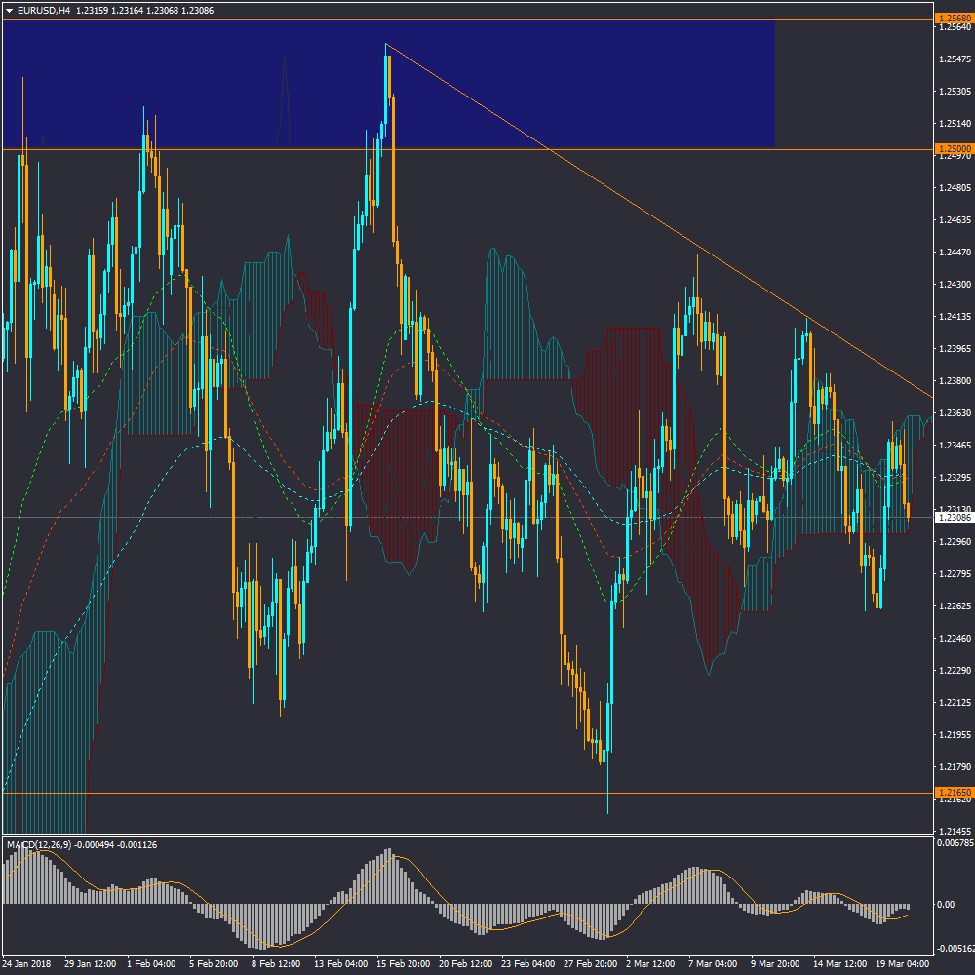Click the current price marker 1.23086

[x=953, y=518]
